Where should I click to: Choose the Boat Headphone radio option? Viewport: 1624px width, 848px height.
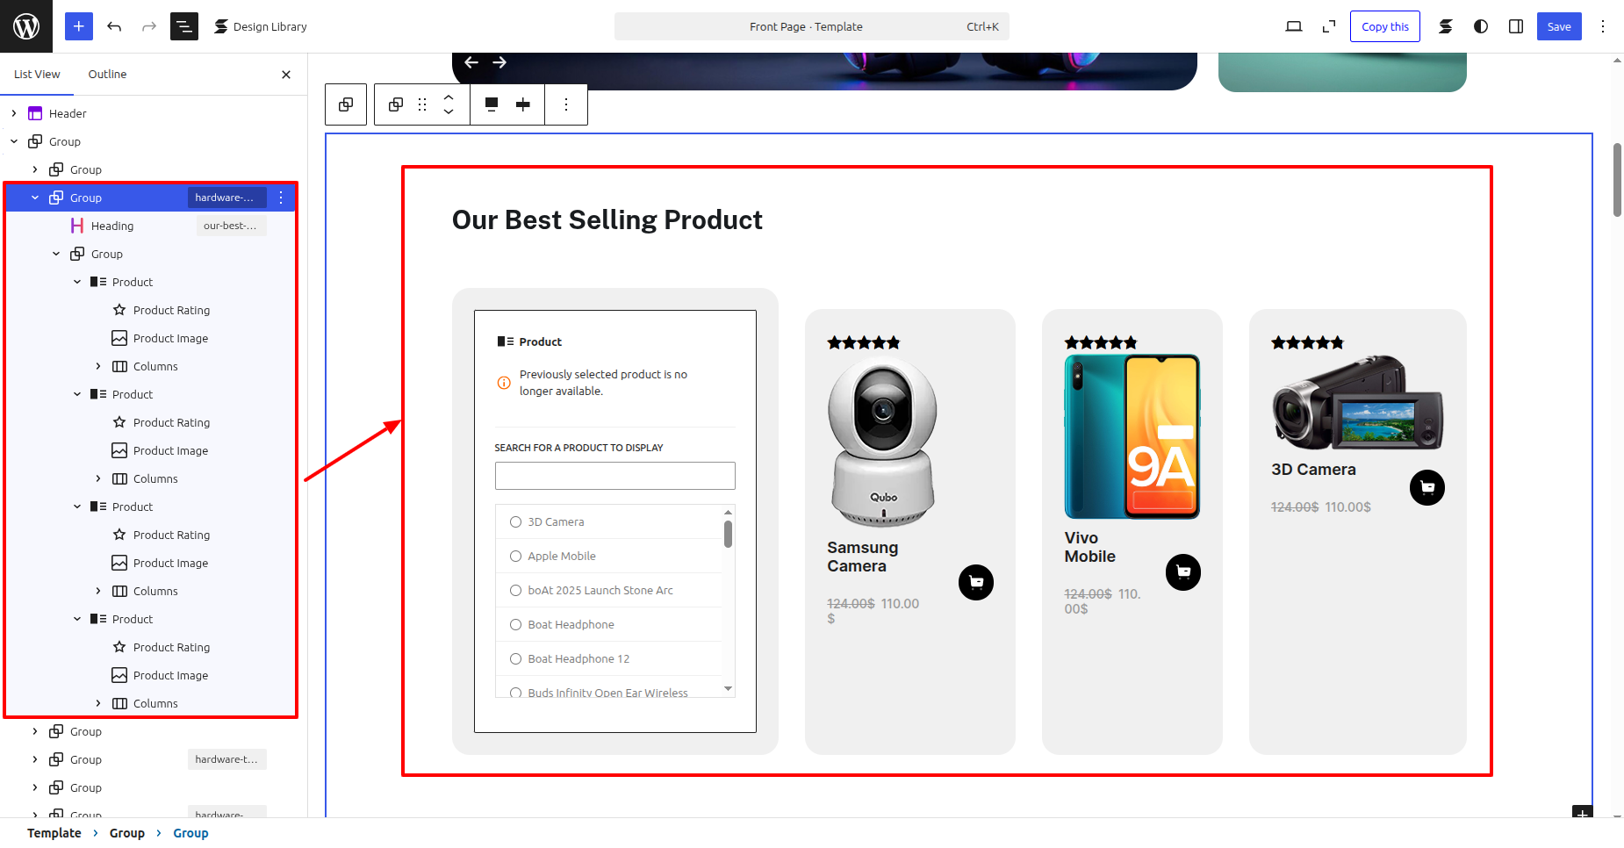coord(516,625)
